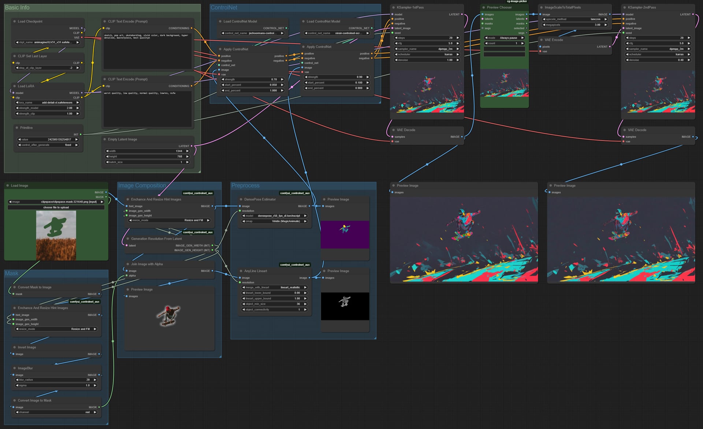Viewport: 703px width, 429px height.
Task: Collapse the Invert Image node dot
Action: click(x=14, y=347)
